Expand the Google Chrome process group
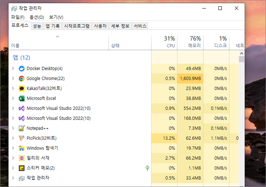 (x=13, y=79)
